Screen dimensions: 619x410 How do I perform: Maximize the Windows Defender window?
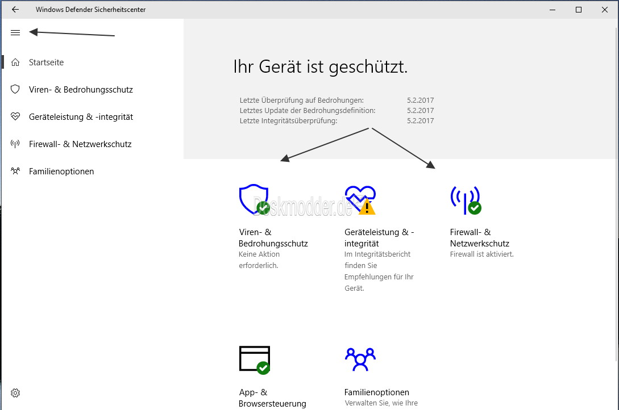[579, 10]
